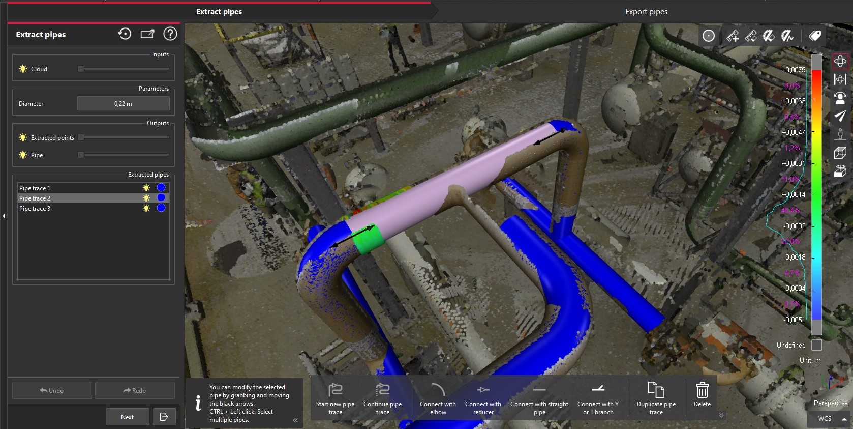The height and width of the screenshot is (429, 853).
Task: Toggle the Undefined color checkbox
Action: [x=816, y=345]
